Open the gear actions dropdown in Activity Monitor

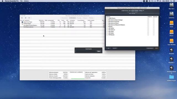click(x=30, y=18)
